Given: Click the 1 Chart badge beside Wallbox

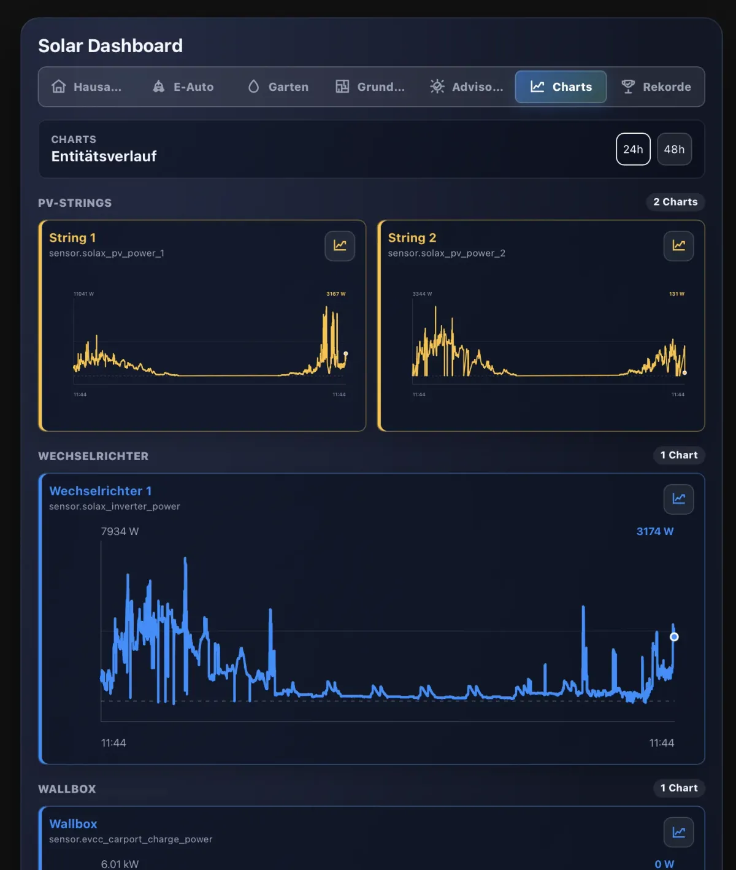Looking at the screenshot, I should (x=679, y=788).
